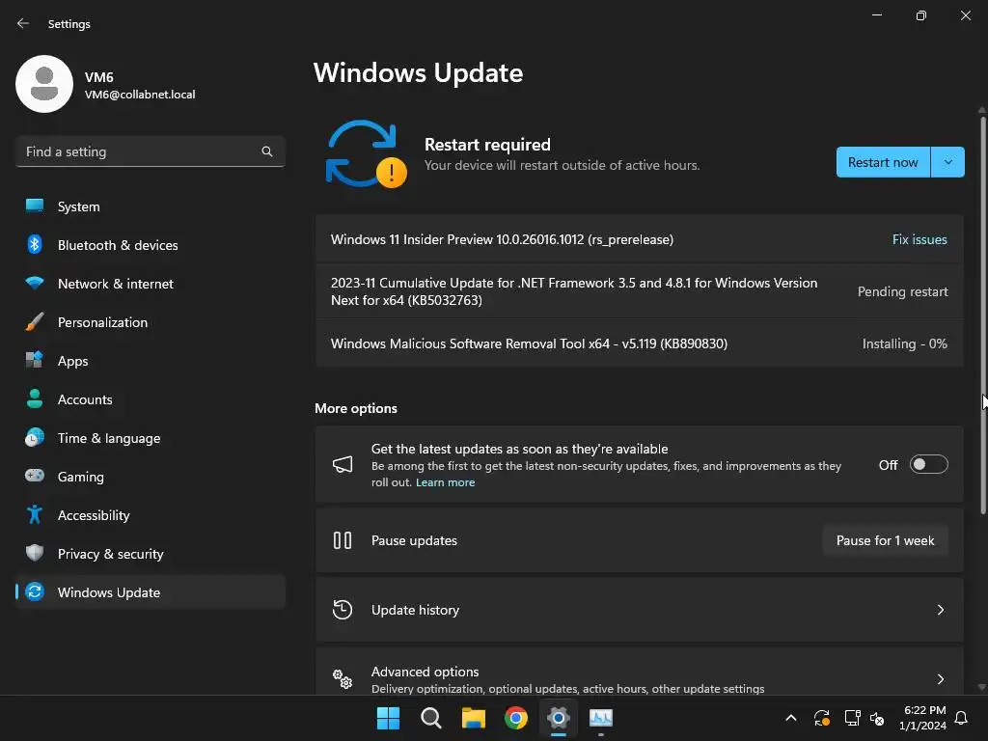Click the Gaming controller icon
The width and height of the screenshot is (988, 741).
pyautogui.click(x=35, y=476)
